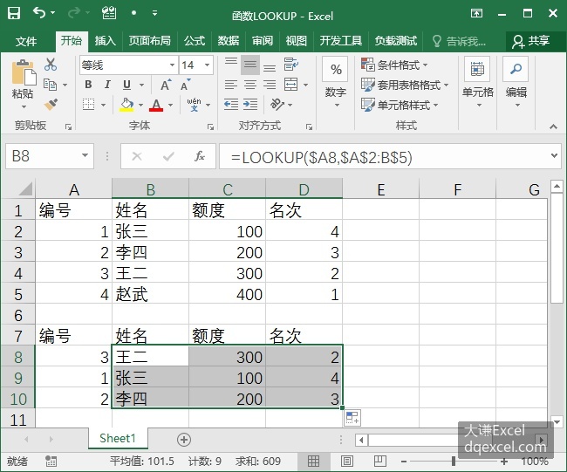Toggle underline formatting

point(126,85)
